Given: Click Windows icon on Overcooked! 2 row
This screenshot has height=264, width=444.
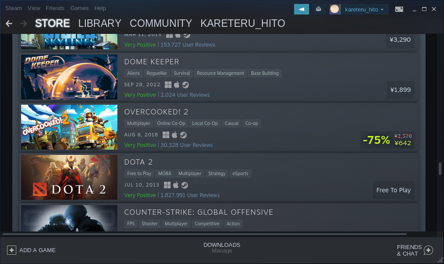Looking at the screenshot, I should pos(166,135).
